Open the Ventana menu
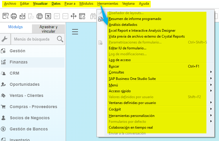The image size is (219, 141). (x=128, y=4)
